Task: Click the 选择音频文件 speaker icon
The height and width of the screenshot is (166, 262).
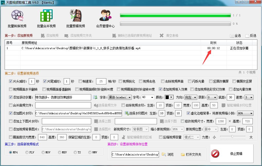Action: tap(96, 105)
